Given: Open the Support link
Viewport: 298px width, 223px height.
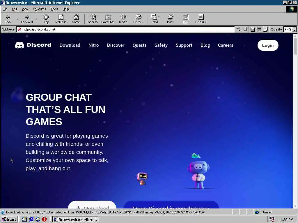Looking at the screenshot, I should (x=184, y=45).
